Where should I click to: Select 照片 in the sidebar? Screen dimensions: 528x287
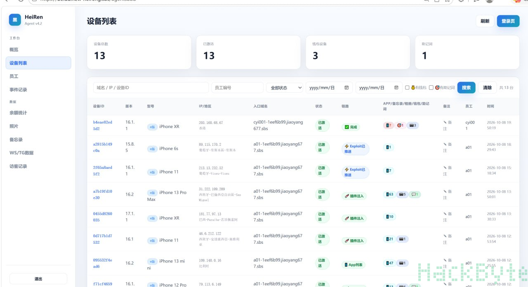point(38,126)
